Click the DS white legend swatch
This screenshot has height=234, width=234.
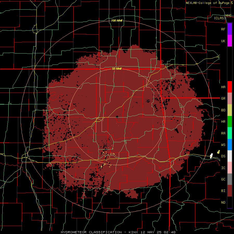230,156
